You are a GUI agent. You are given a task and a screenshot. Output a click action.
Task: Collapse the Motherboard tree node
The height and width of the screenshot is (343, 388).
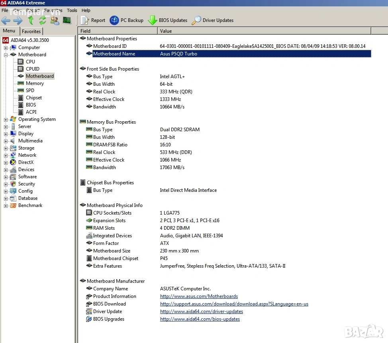point(6,55)
